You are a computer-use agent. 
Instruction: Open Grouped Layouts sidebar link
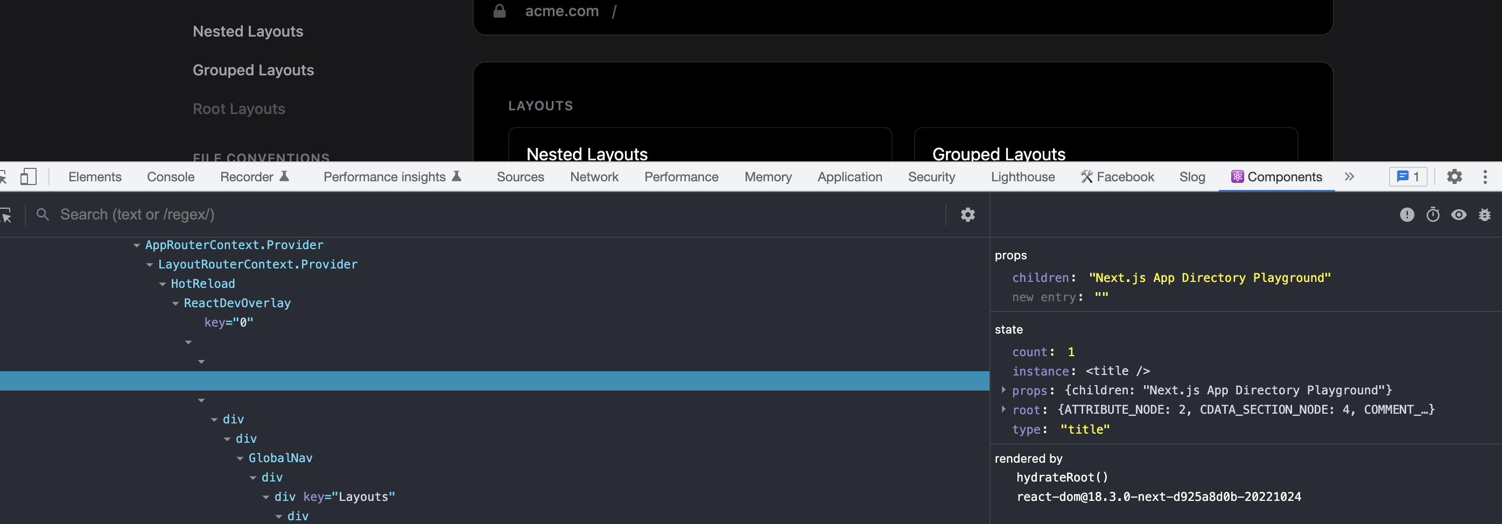[253, 70]
